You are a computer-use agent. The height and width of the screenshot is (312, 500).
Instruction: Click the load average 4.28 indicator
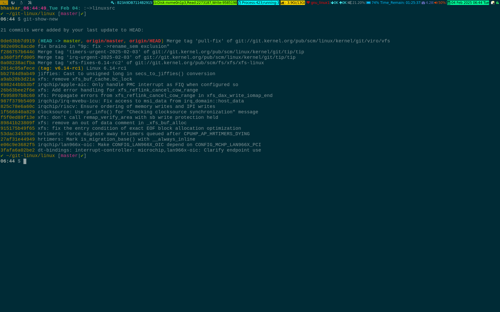(427, 3)
